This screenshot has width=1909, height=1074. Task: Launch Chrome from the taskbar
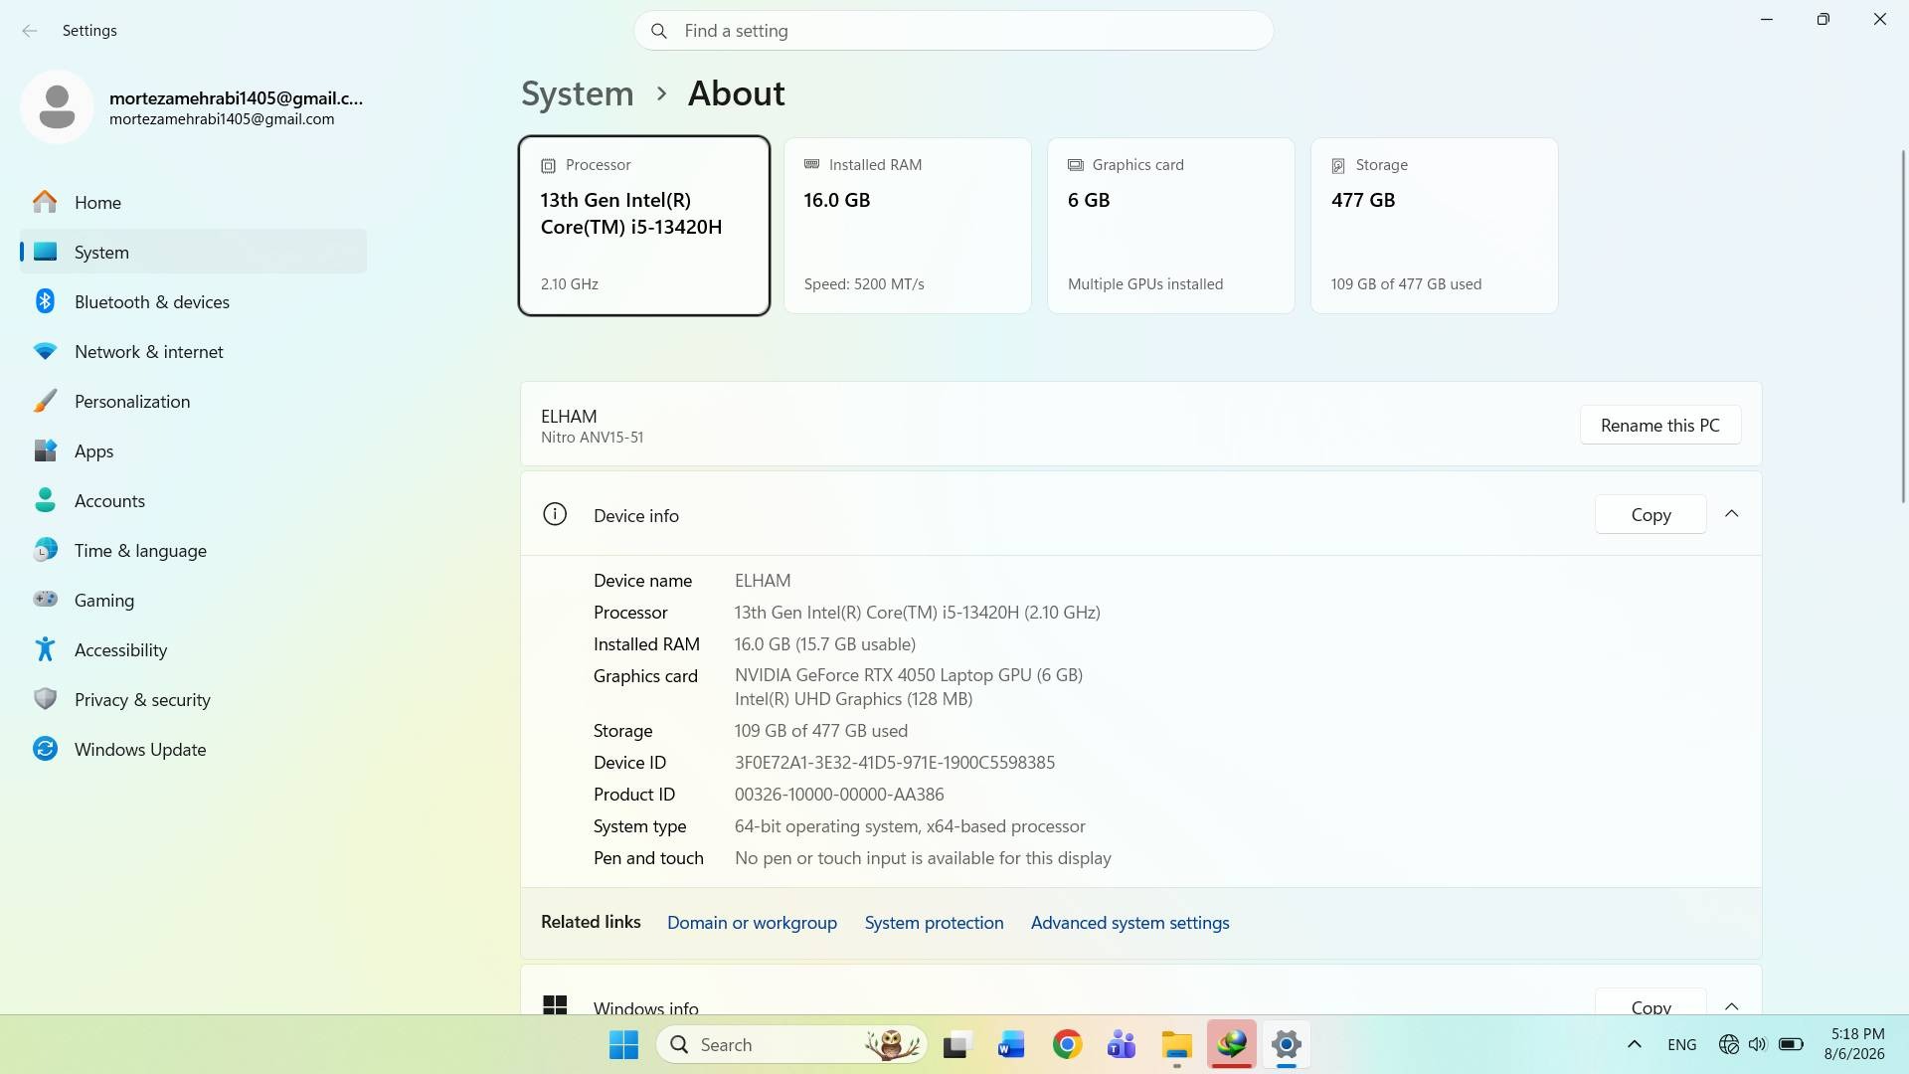1067,1044
